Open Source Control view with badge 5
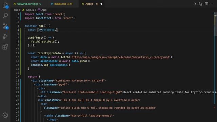 (x=5, y=26)
